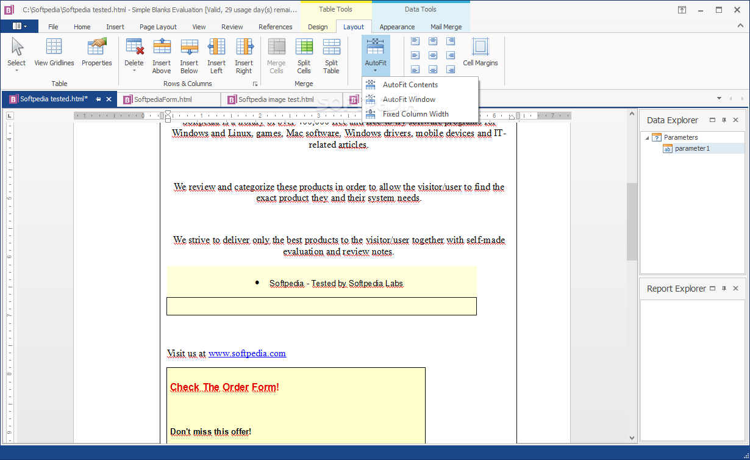Choose AutoFit Window from the menu
The width and height of the screenshot is (750, 460).
[x=420, y=99]
